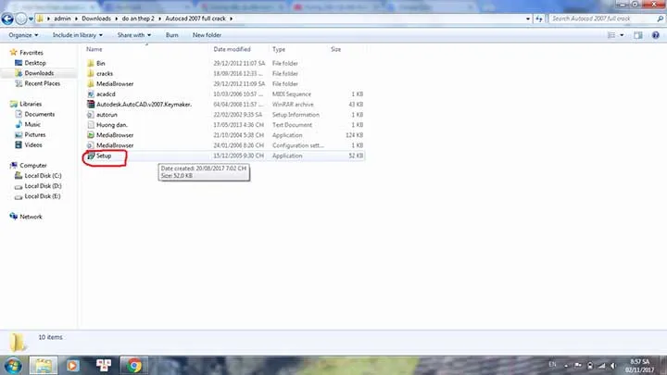This screenshot has width=667, height=375.
Task: Click the Help question mark icon
Action: [x=654, y=35]
